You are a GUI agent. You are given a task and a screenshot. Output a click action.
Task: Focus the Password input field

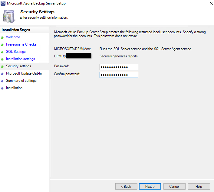click(x=119, y=67)
